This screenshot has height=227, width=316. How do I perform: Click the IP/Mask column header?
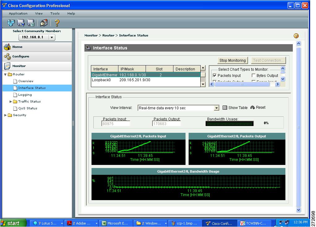tap(132, 69)
